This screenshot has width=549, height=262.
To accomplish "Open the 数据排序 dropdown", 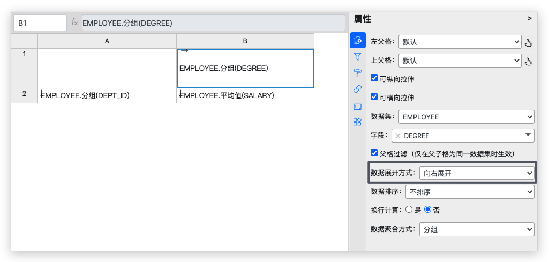I will click(470, 192).
